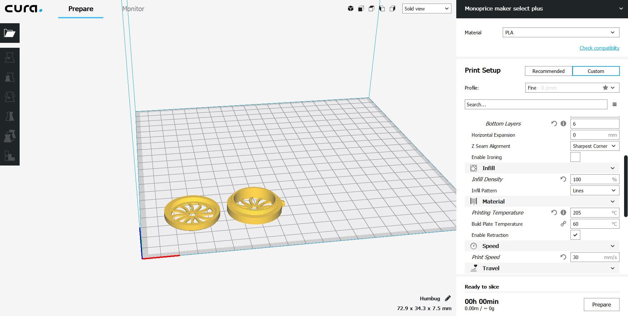Click the settings panel scrollbar
The image size is (628, 316).
tap(626, 186)
